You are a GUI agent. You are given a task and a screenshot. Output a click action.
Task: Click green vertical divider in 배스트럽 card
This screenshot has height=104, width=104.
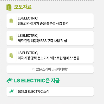16,55
